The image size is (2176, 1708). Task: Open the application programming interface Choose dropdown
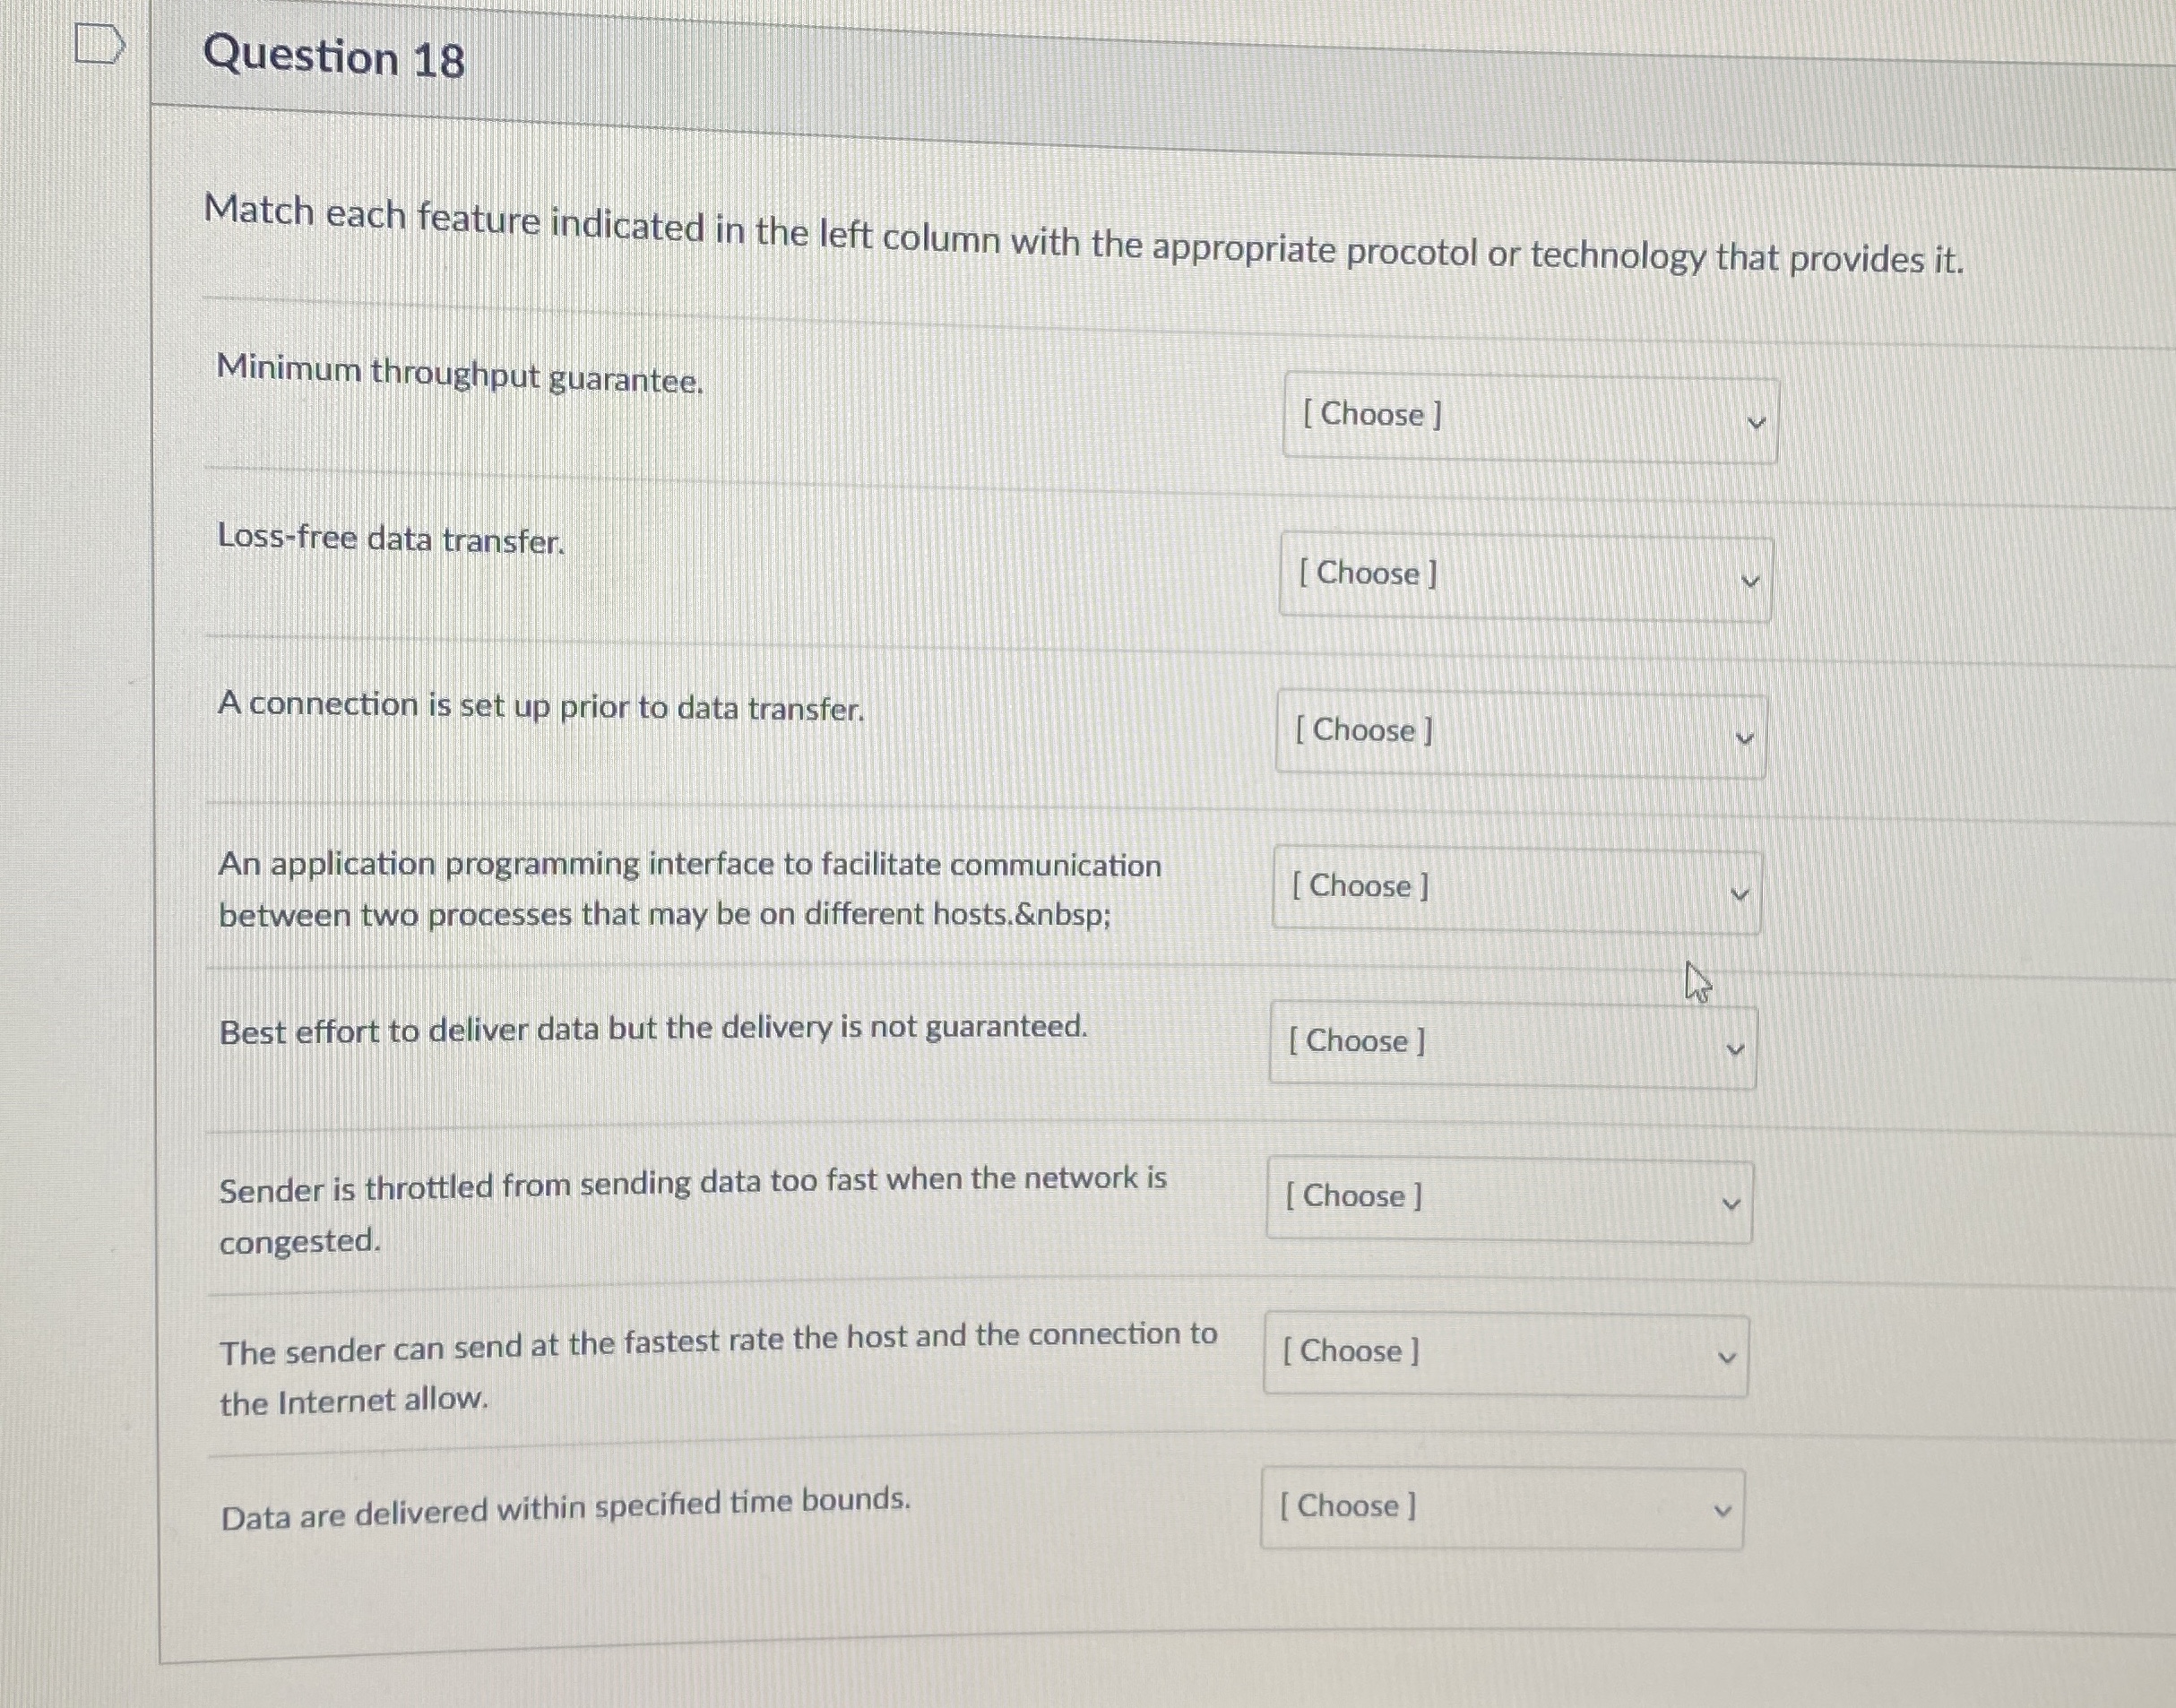coord(1513,889)
